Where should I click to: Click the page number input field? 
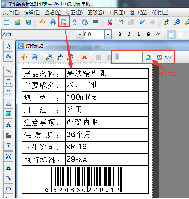129,57
